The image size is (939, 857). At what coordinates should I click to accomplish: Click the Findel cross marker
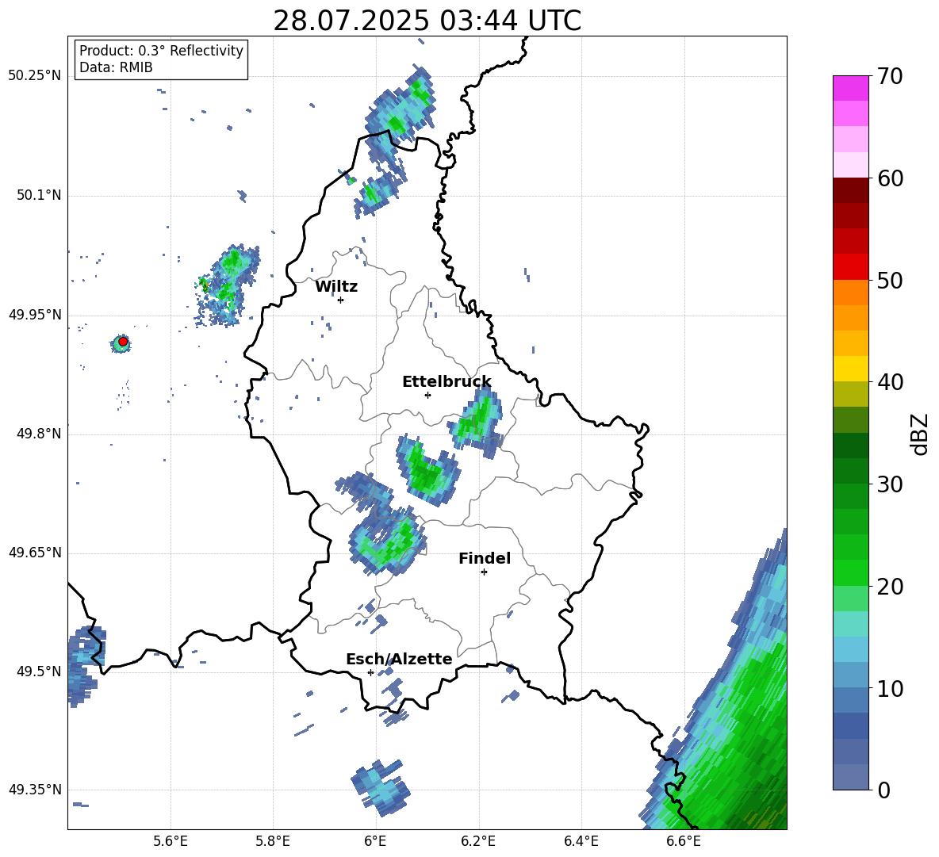484,572
